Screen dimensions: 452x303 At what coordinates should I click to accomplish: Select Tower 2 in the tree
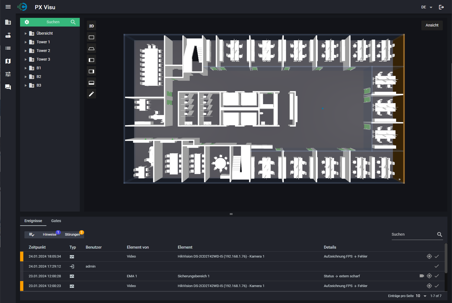(43, 51)
